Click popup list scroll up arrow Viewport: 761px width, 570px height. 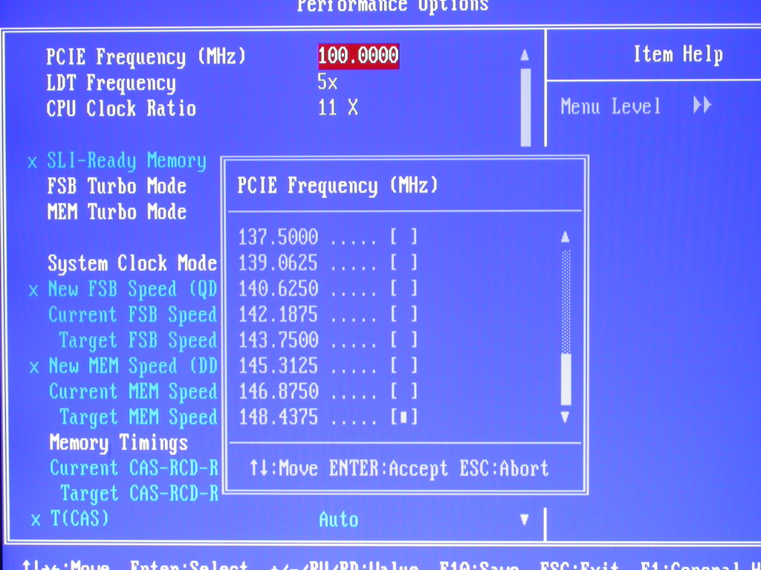click(565, 237)
